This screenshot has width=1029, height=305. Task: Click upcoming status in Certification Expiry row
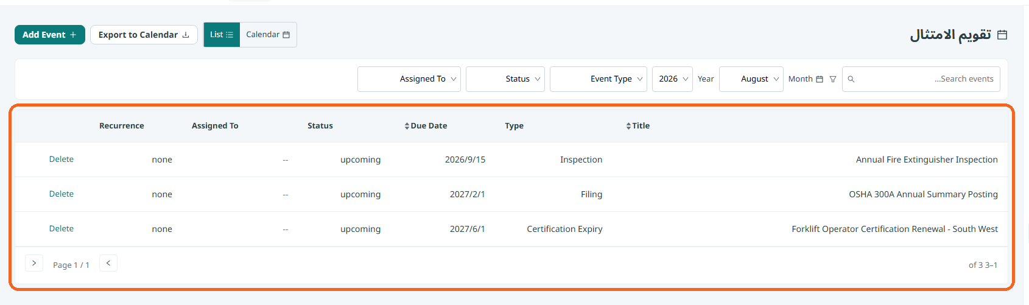click(x=360, y=229)
